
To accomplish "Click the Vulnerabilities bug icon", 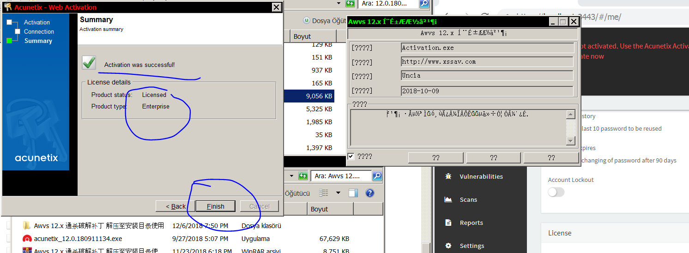I will 448,176.
